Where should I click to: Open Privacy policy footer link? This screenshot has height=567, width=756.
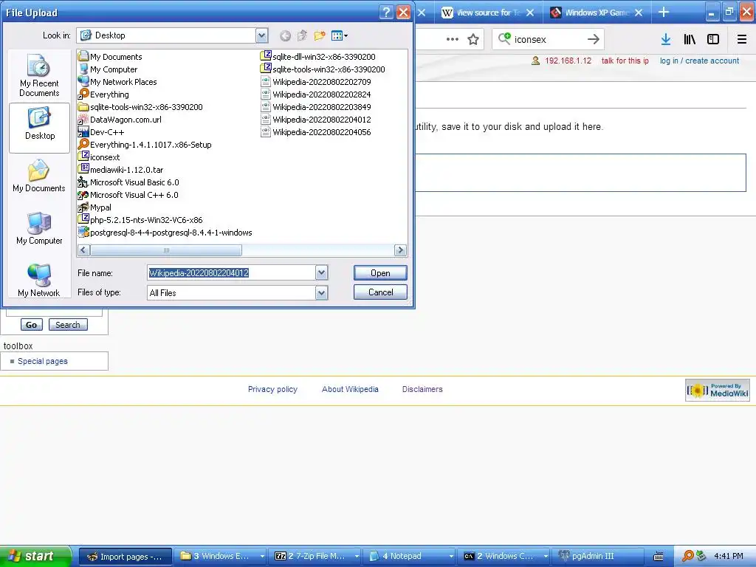[x=272, y=389]
